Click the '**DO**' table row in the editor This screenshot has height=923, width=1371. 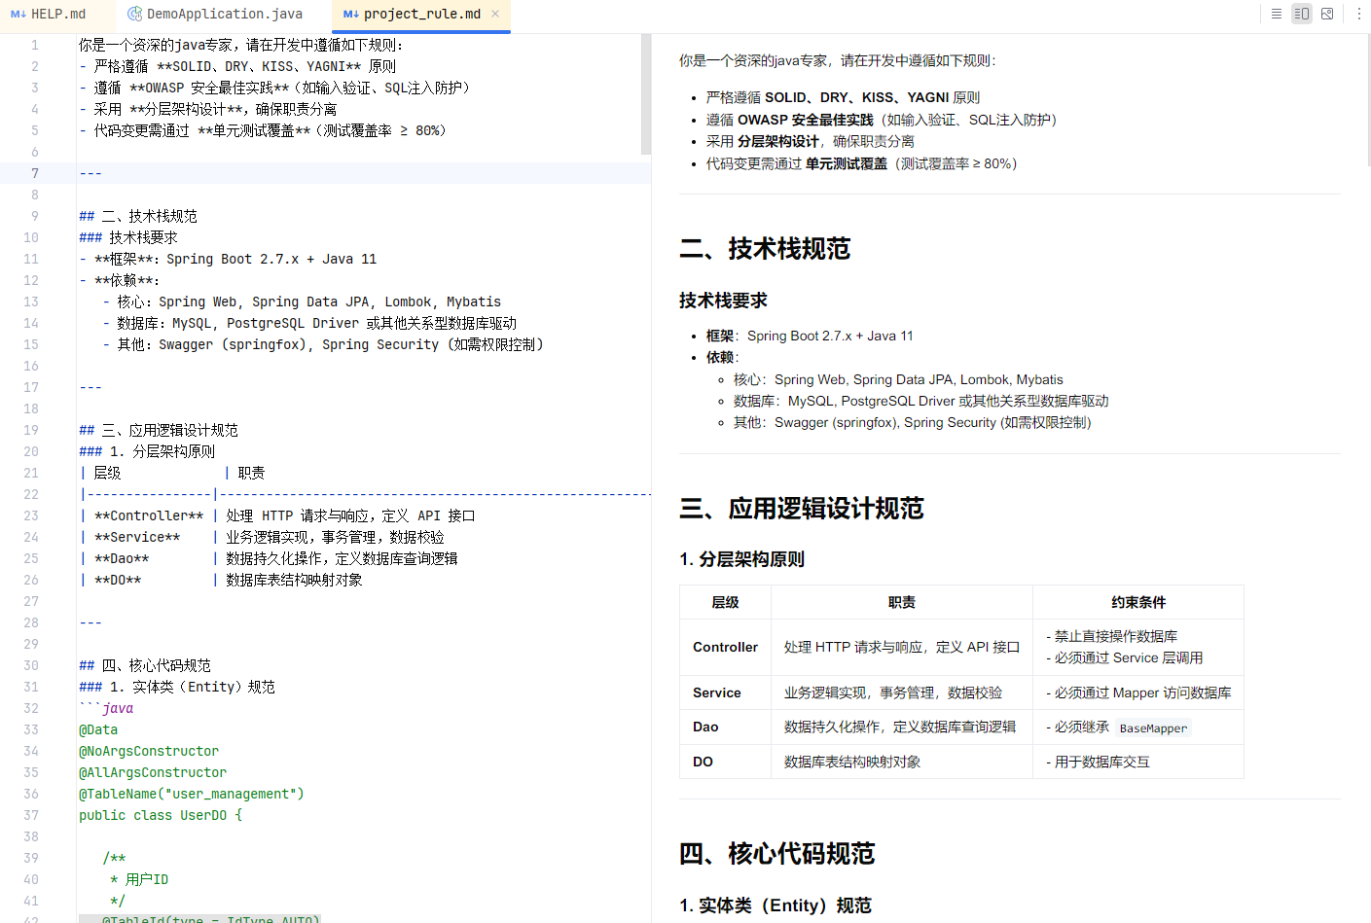(x=221, y=580)
